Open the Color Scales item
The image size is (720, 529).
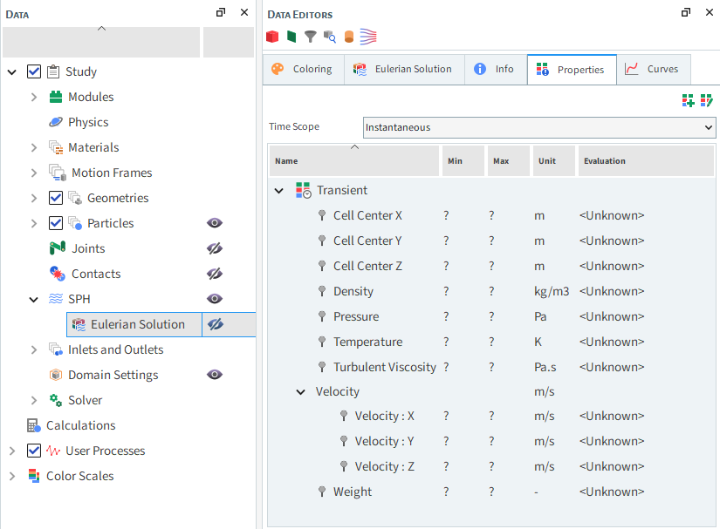(80, 477)
